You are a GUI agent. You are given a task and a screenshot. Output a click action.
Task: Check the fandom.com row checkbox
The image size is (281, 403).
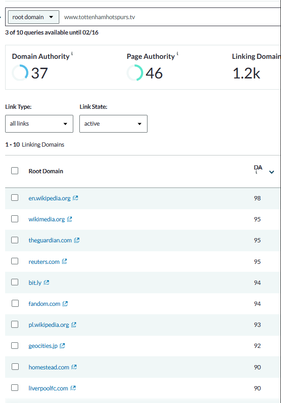[x=15, y=303]
